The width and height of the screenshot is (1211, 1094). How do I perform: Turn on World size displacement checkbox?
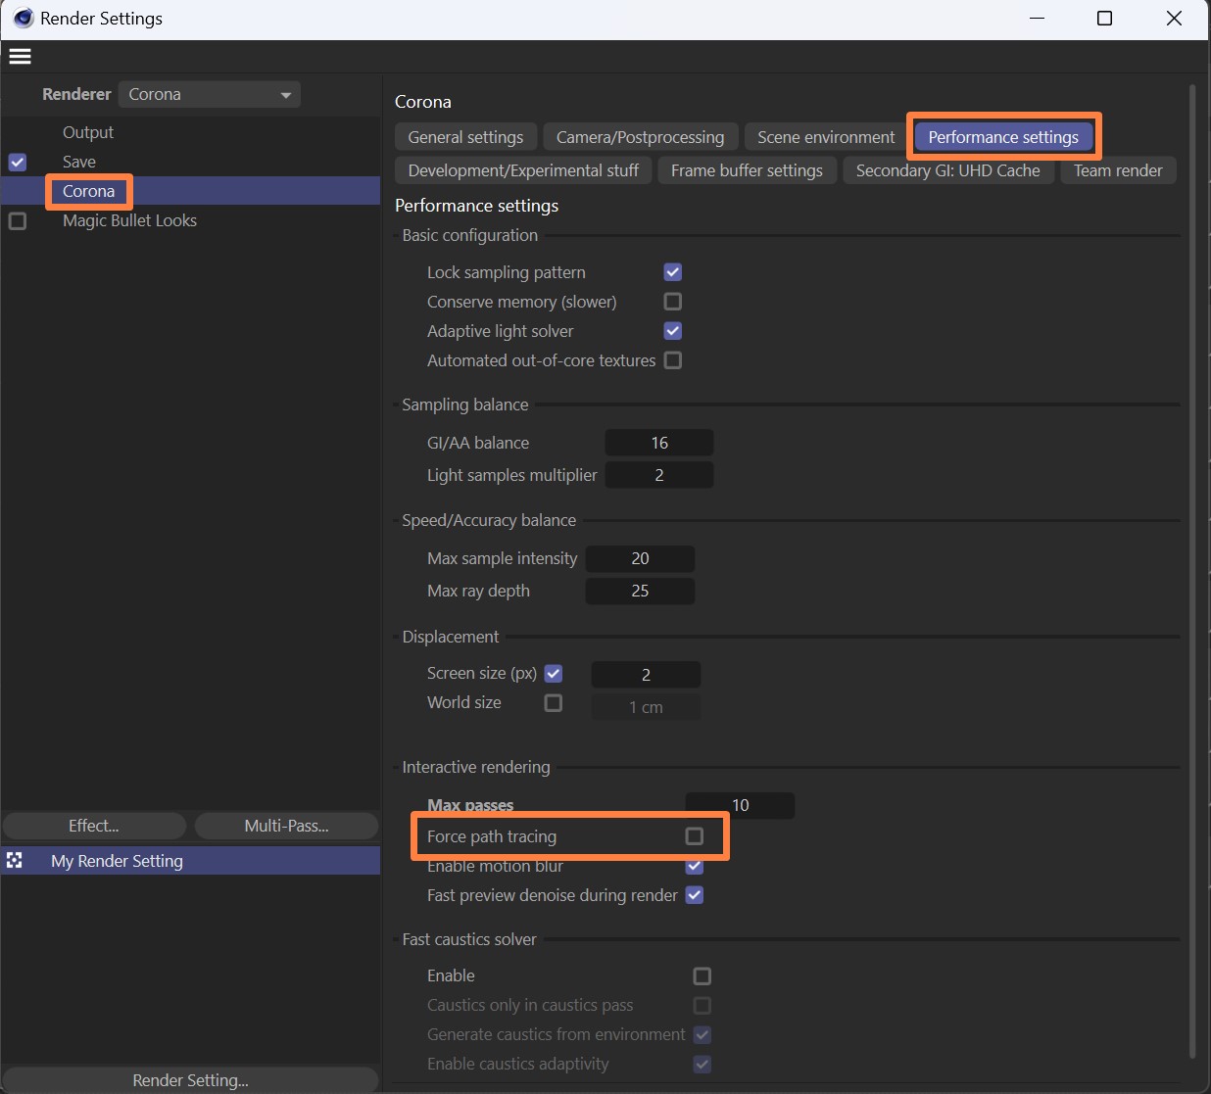[x=554, y=703]
